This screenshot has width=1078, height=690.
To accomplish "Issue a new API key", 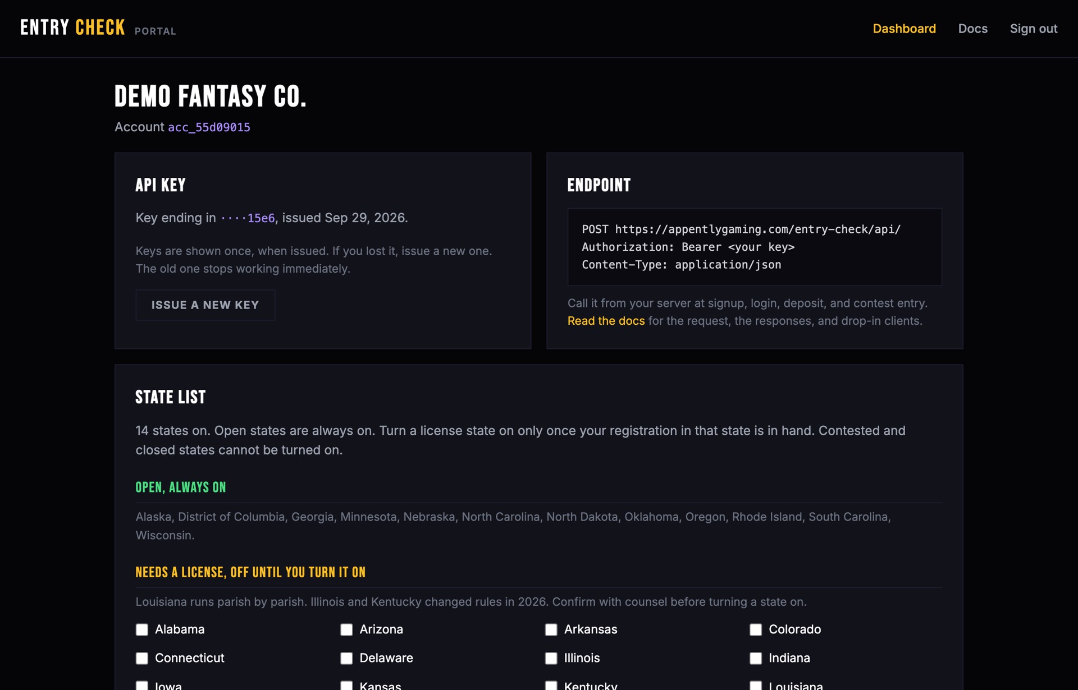I will pos(205,305).
